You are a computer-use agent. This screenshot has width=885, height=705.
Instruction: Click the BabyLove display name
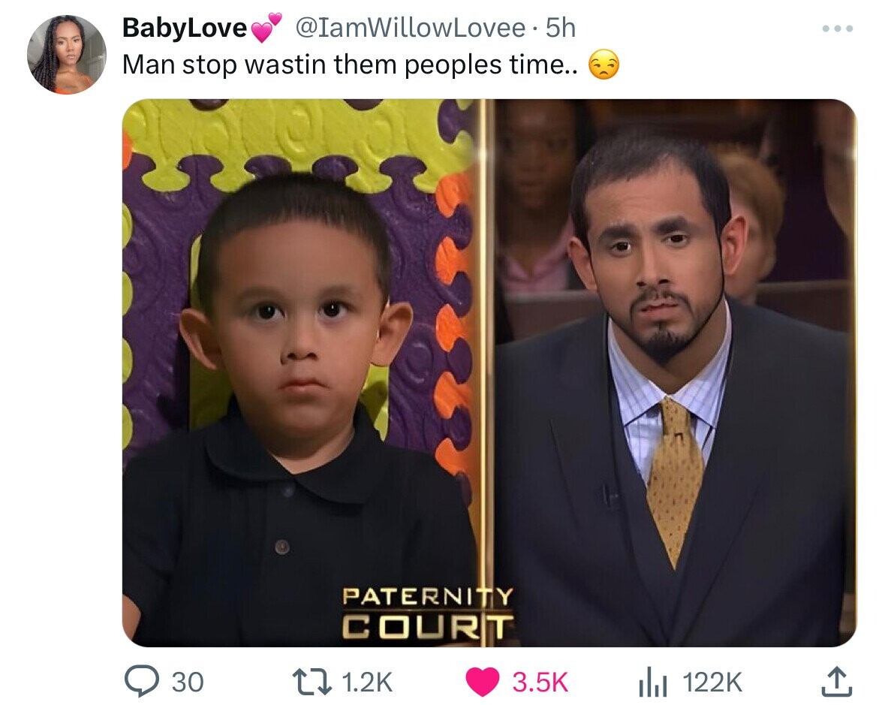(x=185, y=29)
